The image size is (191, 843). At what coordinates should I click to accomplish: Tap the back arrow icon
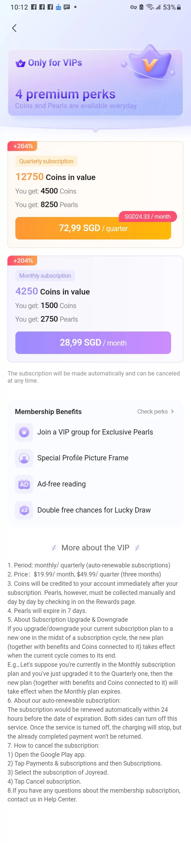point(14,28)
